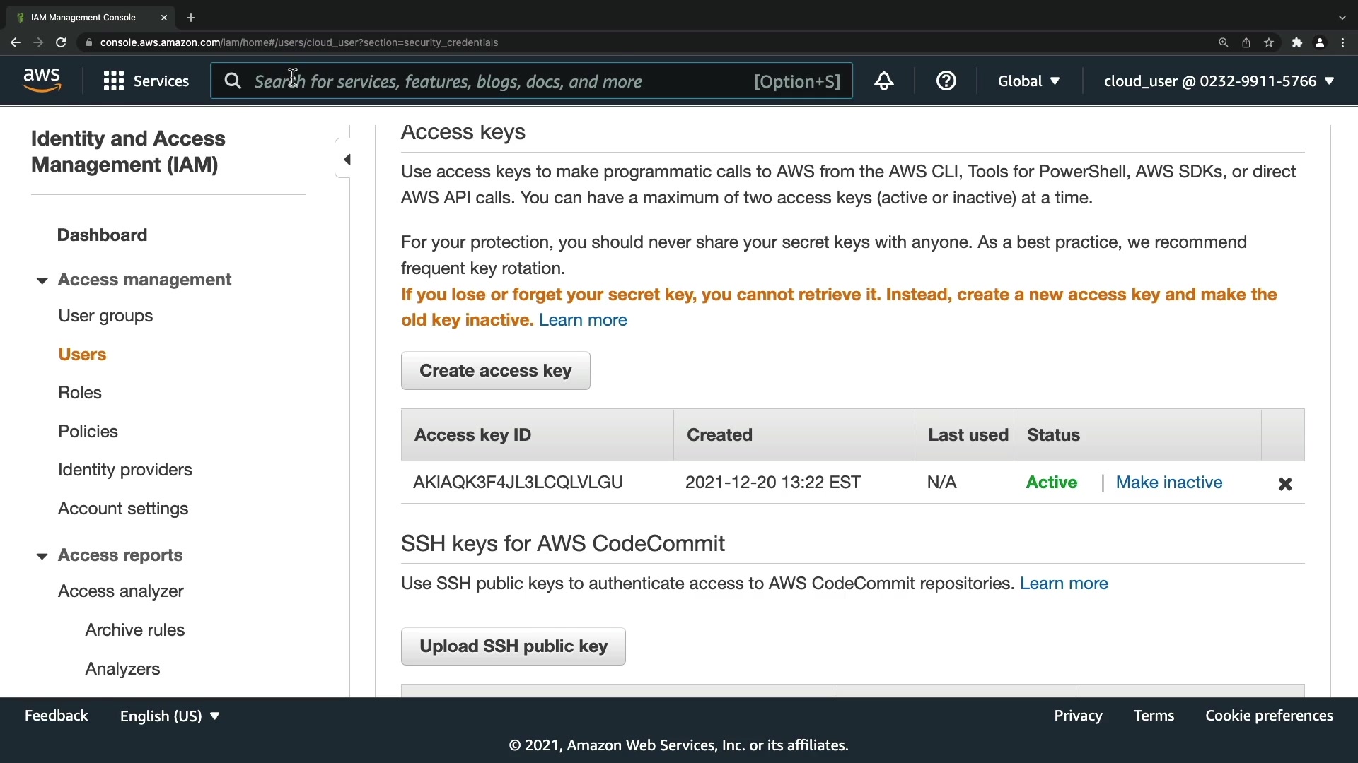1358x763 pixels.
Task: Open Policies in the sidebar
Action: pyautogui.click(x=88, y=432)
